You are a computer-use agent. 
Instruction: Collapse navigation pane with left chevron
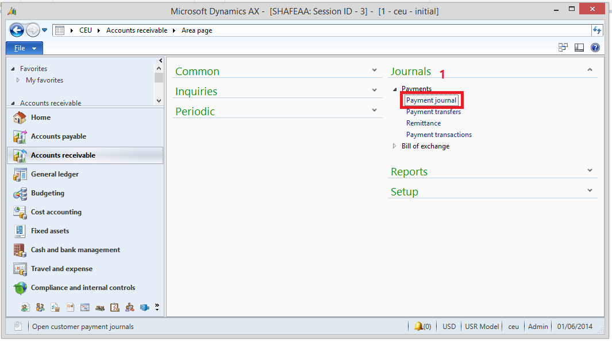coord(160,60)
